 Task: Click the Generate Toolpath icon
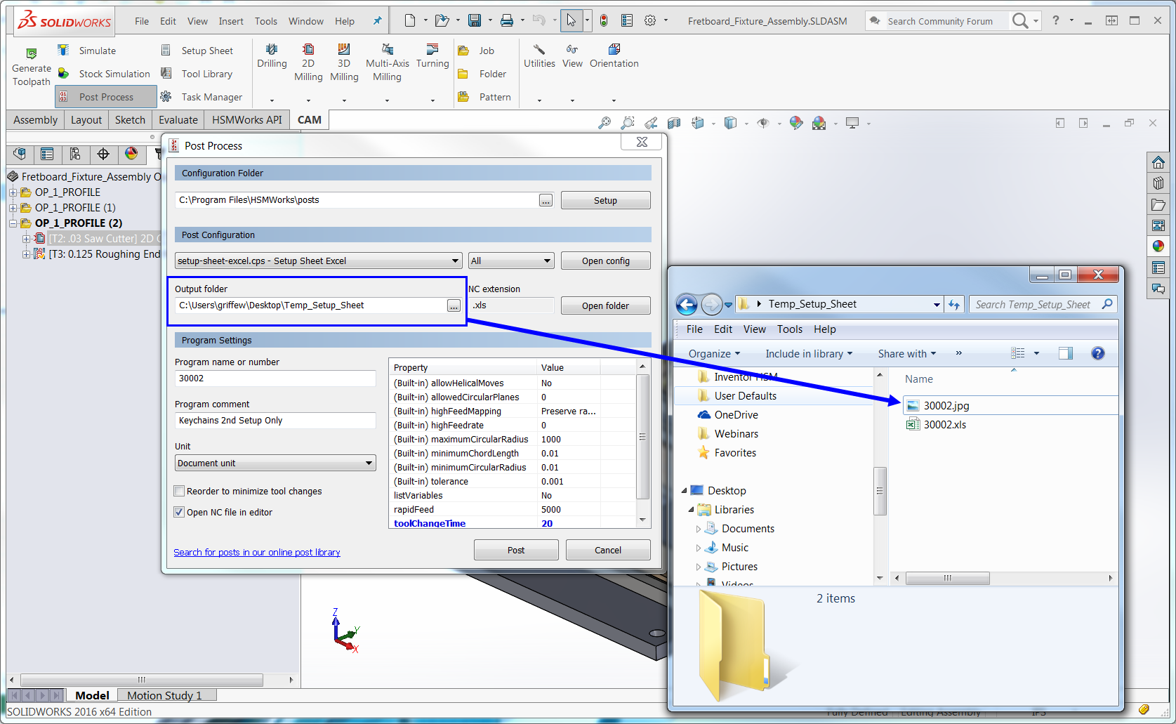(32, 53)
